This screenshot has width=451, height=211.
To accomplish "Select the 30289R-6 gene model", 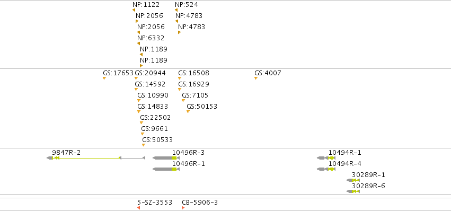I will point(353,191).
